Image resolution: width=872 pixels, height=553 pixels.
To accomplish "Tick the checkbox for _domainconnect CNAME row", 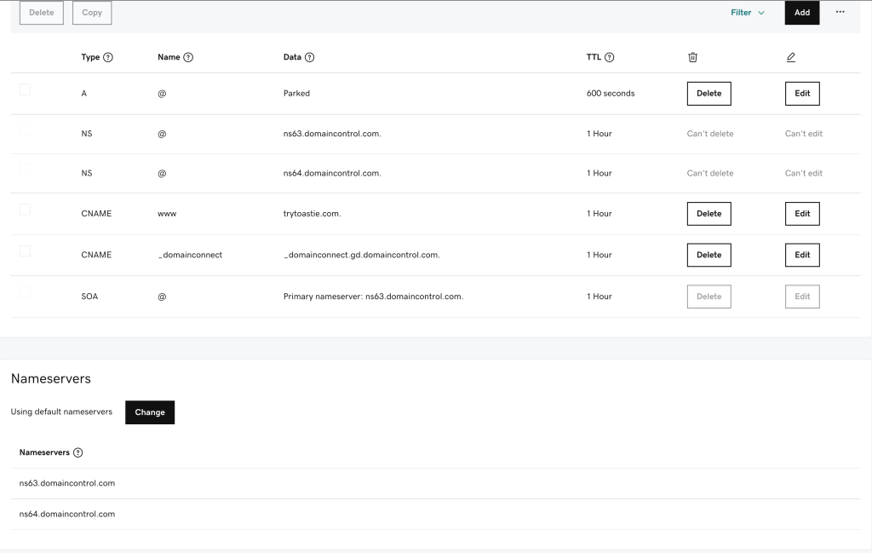I will click(x=25, y=251).
